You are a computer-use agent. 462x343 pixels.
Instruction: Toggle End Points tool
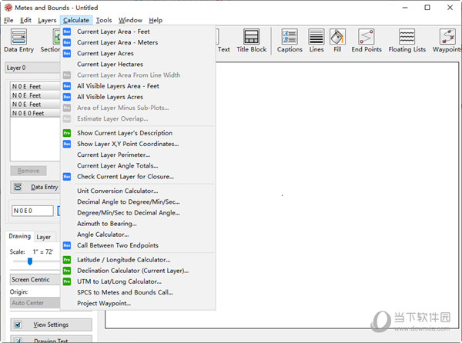click(367, 41)
